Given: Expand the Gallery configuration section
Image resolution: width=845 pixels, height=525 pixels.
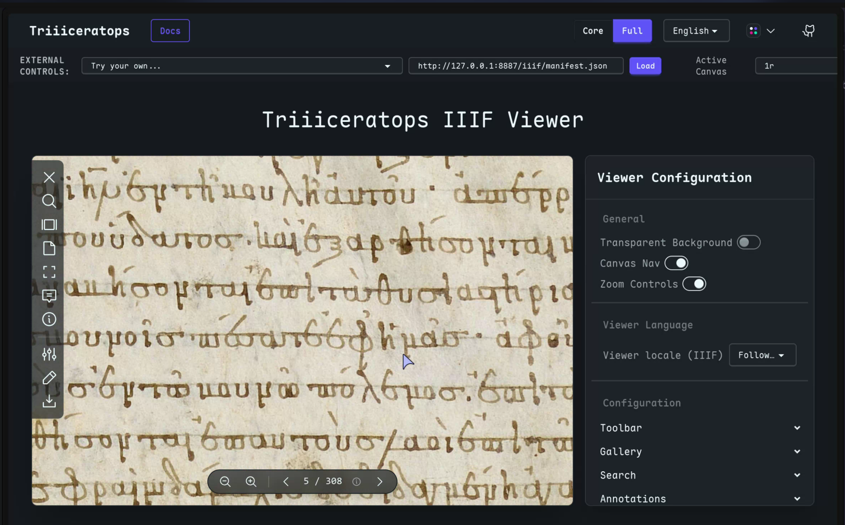Looking at the screenshot, I should (700, 452).
